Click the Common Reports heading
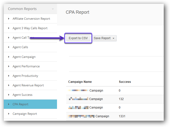Screen dimensions: 170x127 pyautogui.click(x=22, y=9)
